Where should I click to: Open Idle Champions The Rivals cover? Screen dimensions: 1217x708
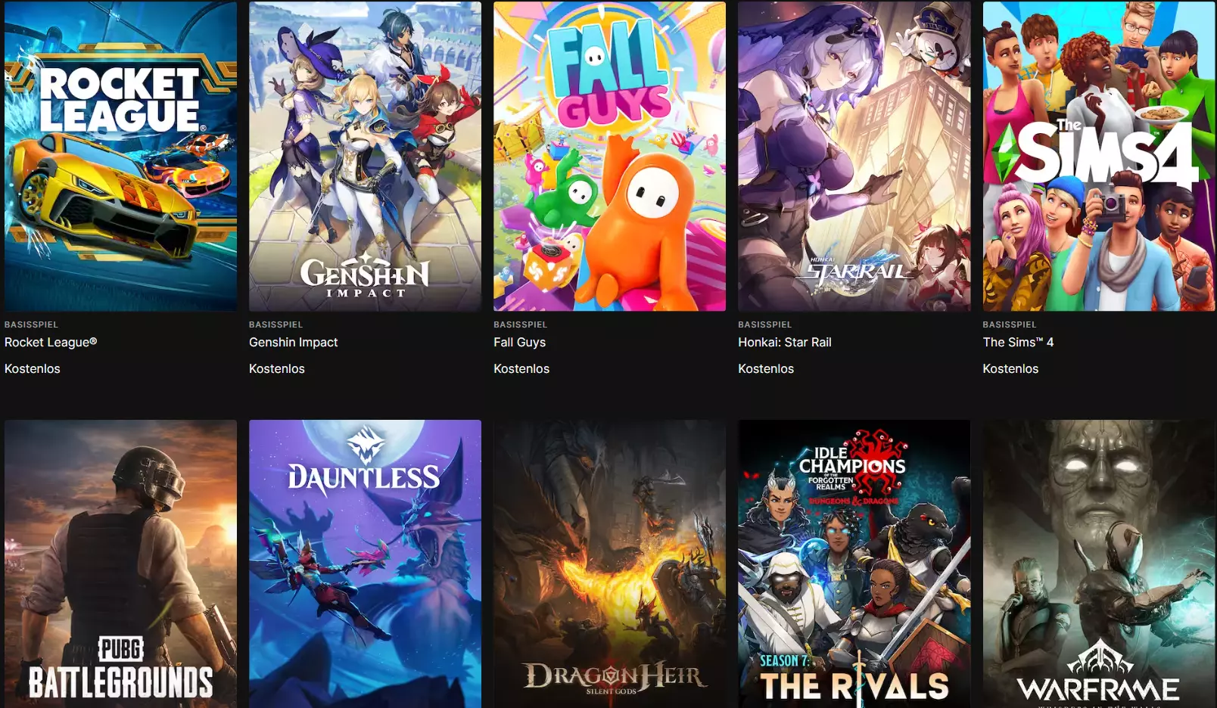point(854,564)
